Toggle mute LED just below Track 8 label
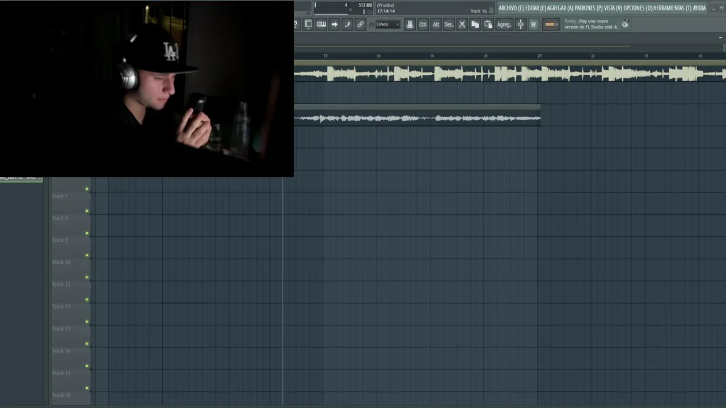 87,233
